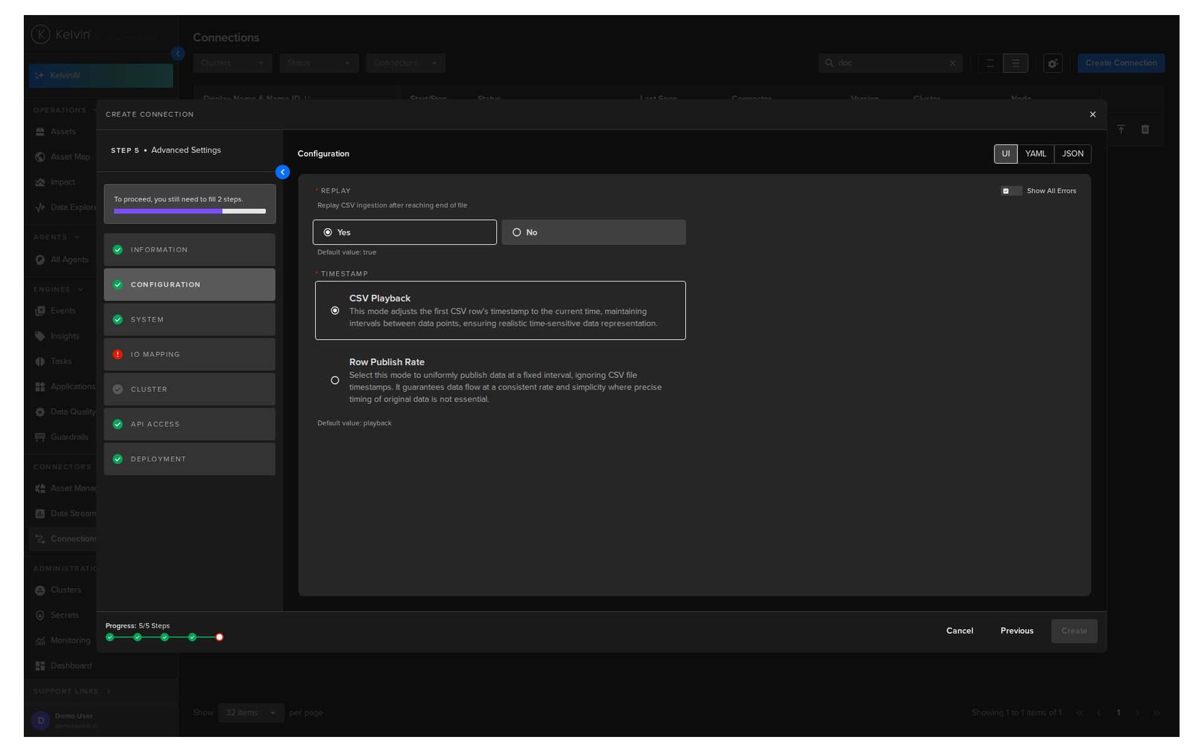The image size is (1204, 752).
Task: Click the table settings gear icon
Action: pos(1053,63)
